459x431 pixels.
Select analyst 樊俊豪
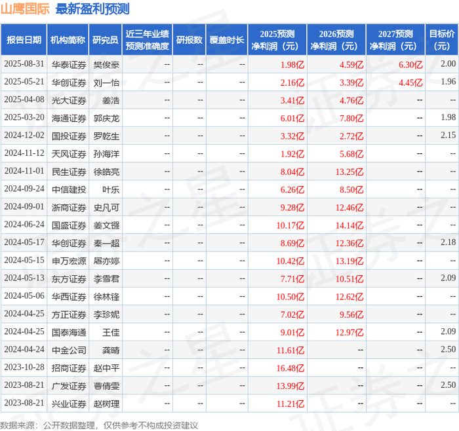point(106,65)
